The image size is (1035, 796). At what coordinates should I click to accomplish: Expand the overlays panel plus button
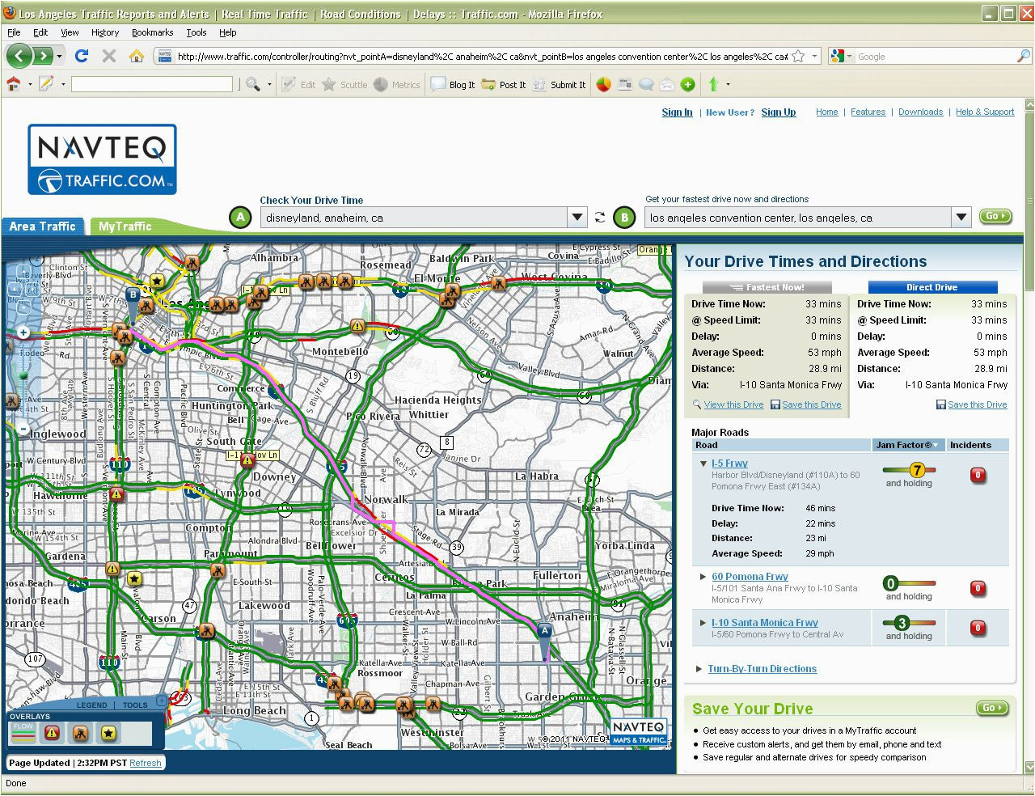[x=161, y=701]
